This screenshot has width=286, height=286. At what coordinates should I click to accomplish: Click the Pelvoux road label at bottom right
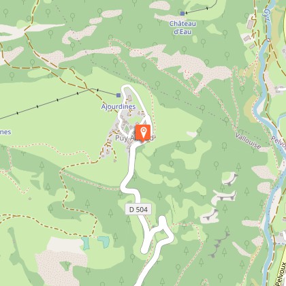point(281,274)
